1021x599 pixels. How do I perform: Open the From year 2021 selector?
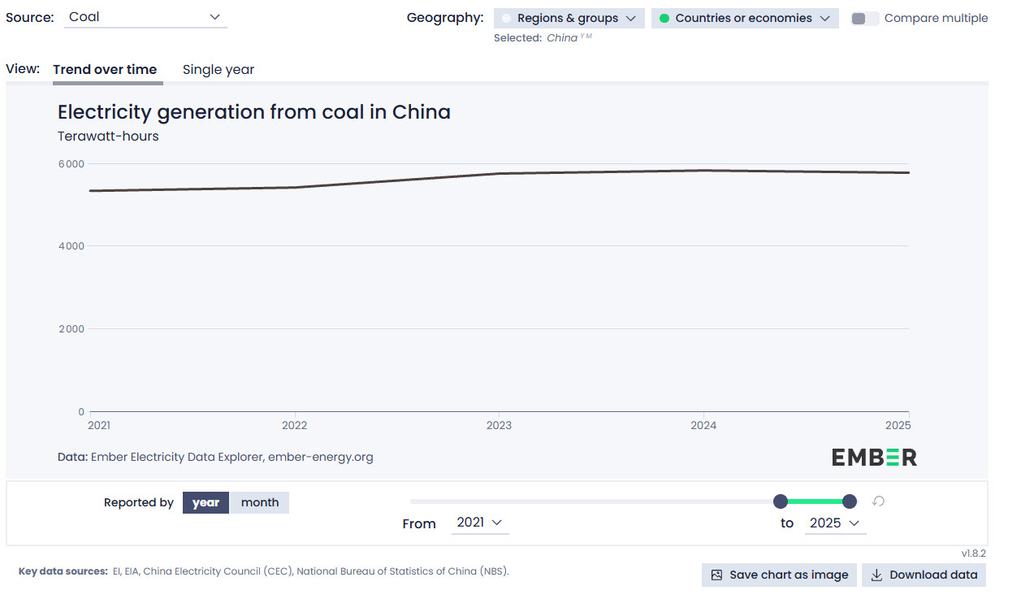coord(480,523)
